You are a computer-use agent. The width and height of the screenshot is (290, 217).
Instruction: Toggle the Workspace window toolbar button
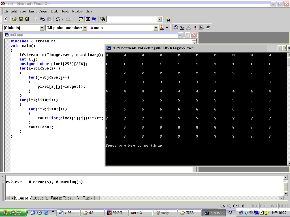point(81,19)
